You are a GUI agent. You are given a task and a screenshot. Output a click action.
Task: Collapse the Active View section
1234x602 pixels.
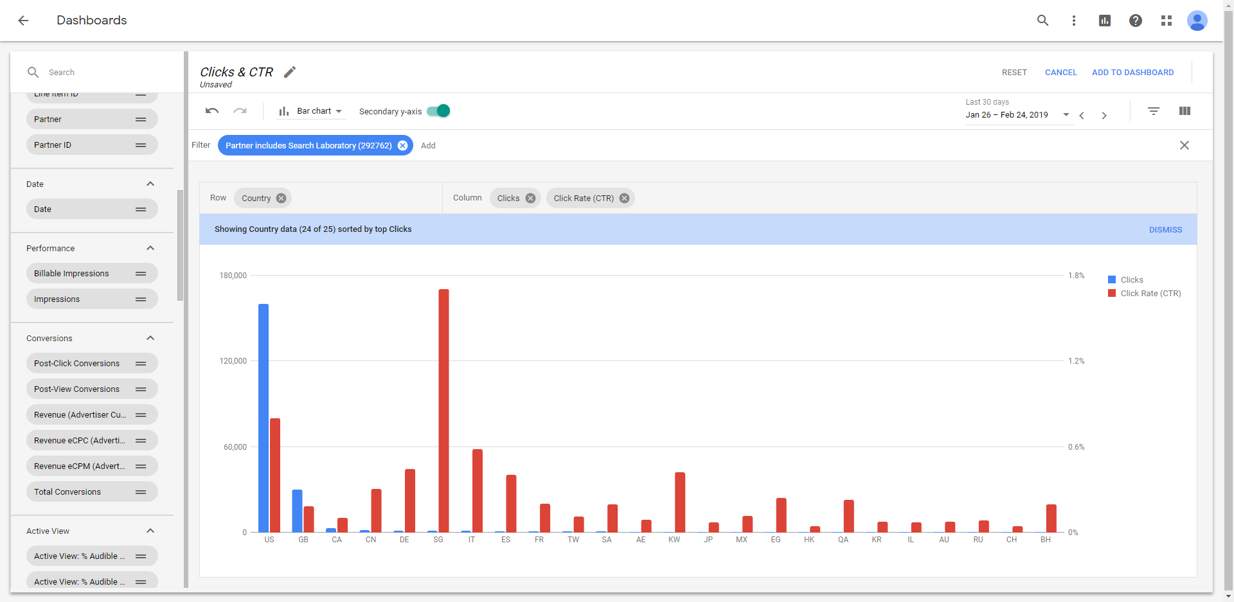pos(150,531)
